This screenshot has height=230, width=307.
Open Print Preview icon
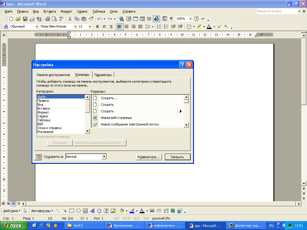pyautogui.click(x=55, y=19)
